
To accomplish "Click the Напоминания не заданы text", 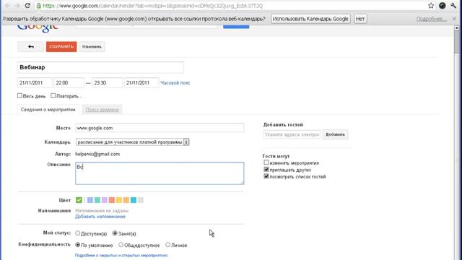I will coord(102,211).
